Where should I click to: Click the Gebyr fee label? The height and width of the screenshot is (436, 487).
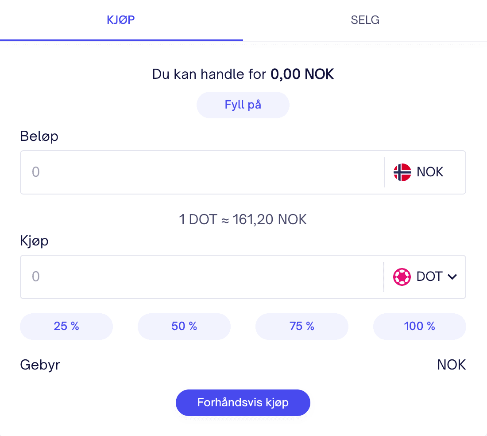(40, 365)
